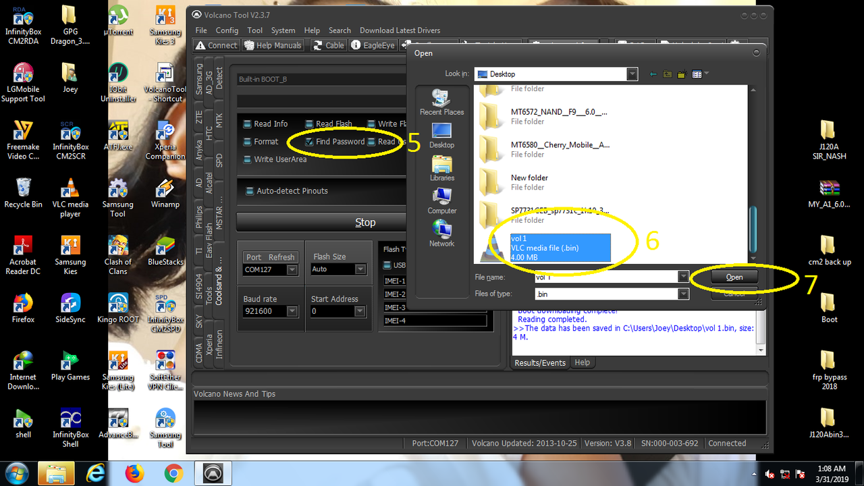The height and width of the screenshot is (486, 864).
Task: Open the View Menu icon in Open dialog
Action: [x=700, y=74]
